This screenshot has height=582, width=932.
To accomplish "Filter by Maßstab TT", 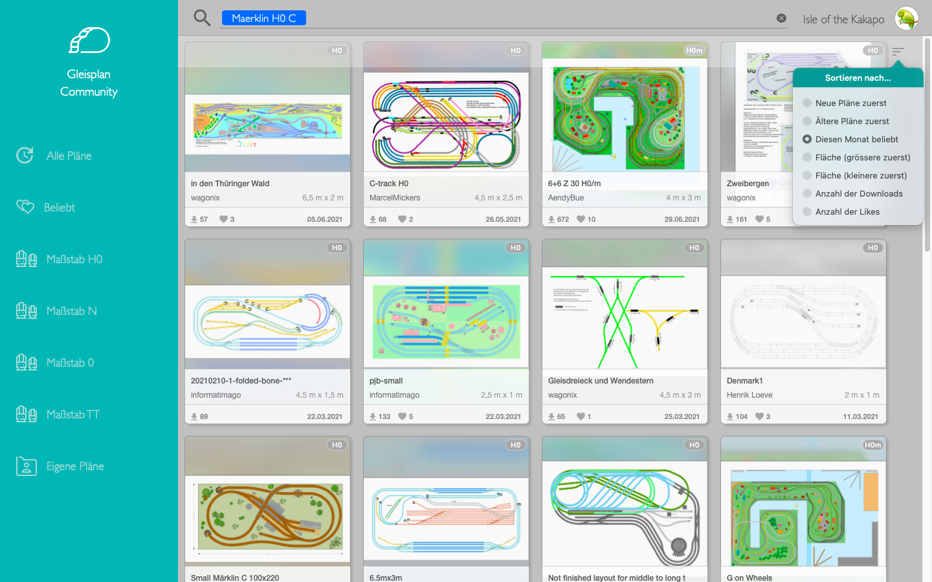I will 73,415.
